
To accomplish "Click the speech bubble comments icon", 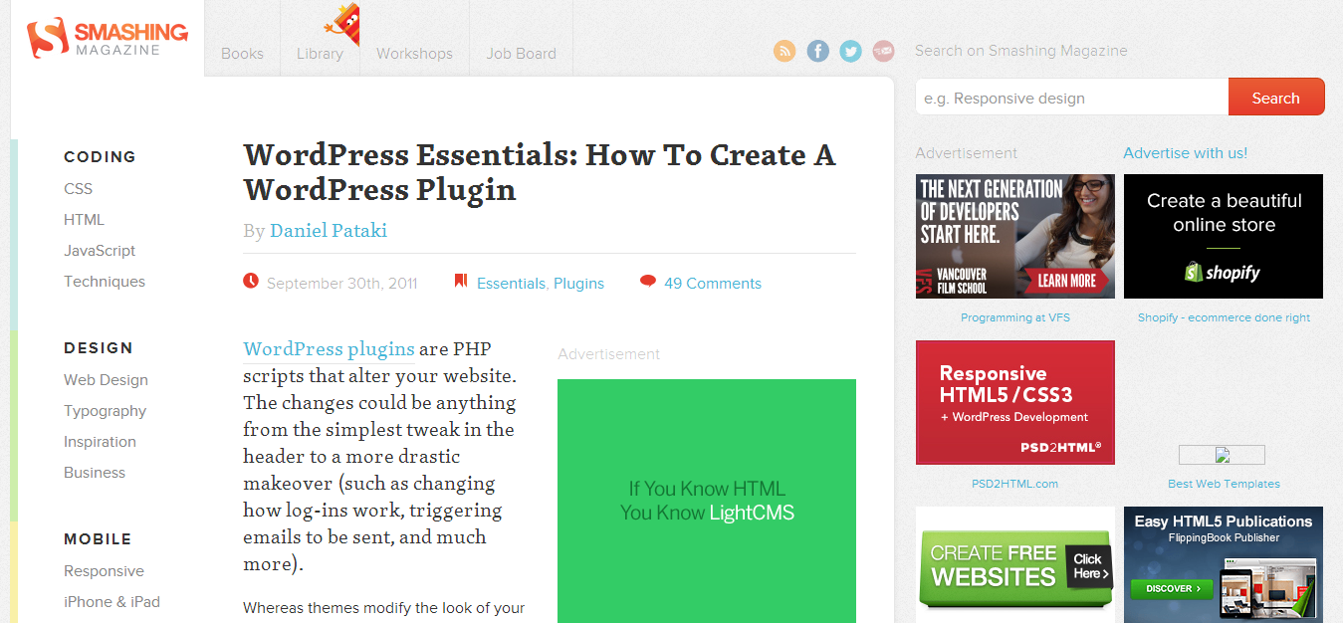I will [648, 282].
